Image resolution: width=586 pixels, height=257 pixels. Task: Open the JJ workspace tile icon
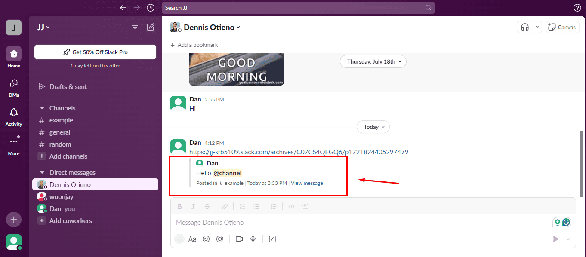[x=14, y=28]
